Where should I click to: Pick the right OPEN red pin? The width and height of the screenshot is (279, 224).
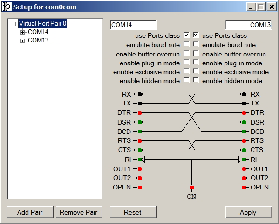pos(244,188)
